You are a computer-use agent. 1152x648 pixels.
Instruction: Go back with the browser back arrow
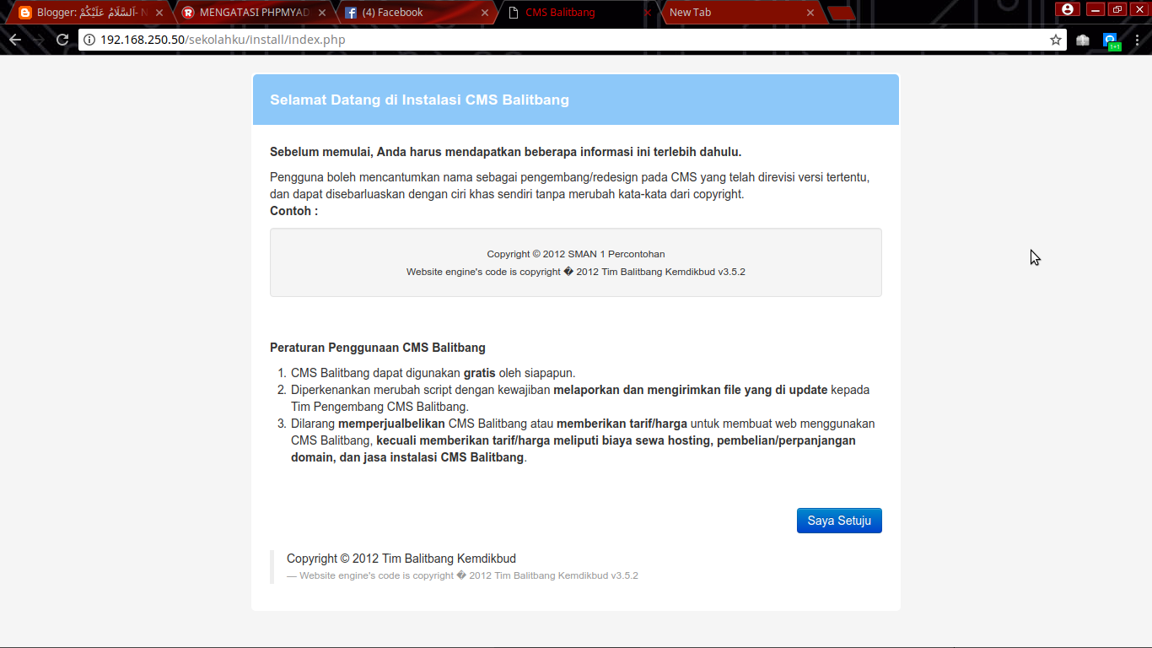pos(15,40)
